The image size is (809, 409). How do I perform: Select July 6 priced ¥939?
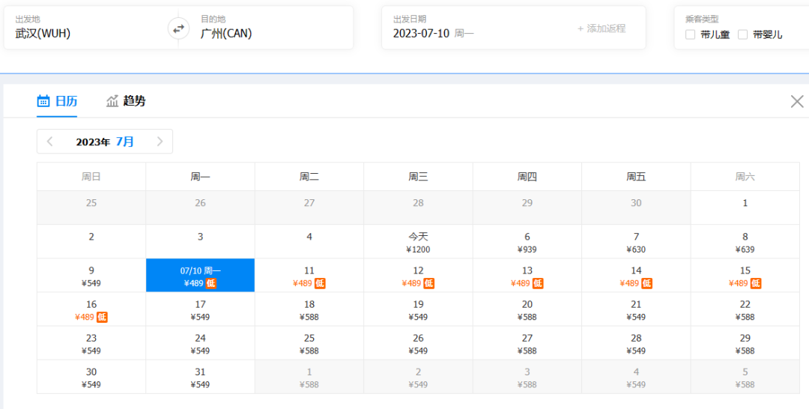pyautogui.click(x=527, y=241)
